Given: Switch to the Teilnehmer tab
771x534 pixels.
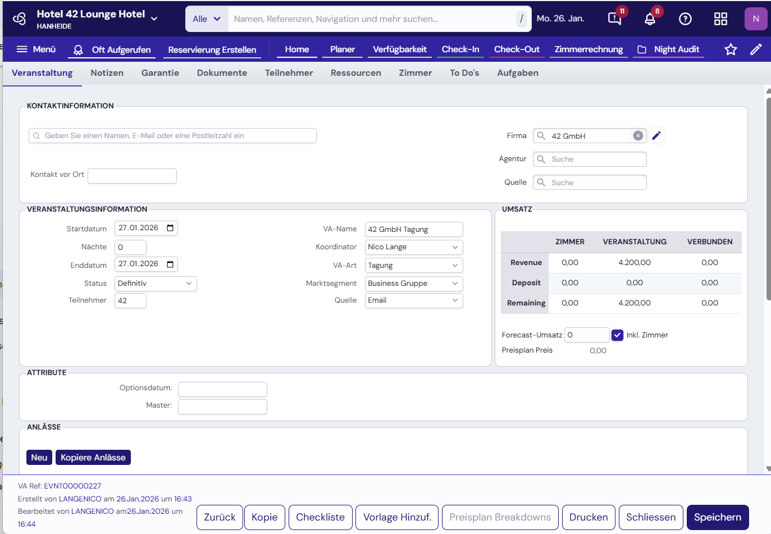Looking at the screenshot, I should click(x=289, y=73).
